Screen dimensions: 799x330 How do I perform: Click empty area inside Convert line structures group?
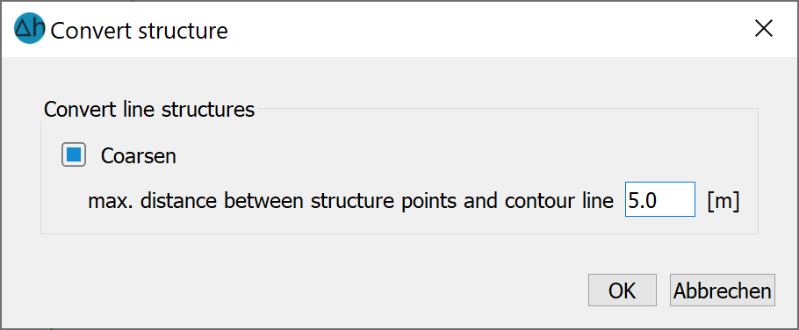point(458,153)
